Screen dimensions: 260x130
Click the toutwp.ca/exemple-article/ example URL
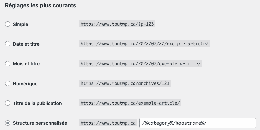[130, 103]
